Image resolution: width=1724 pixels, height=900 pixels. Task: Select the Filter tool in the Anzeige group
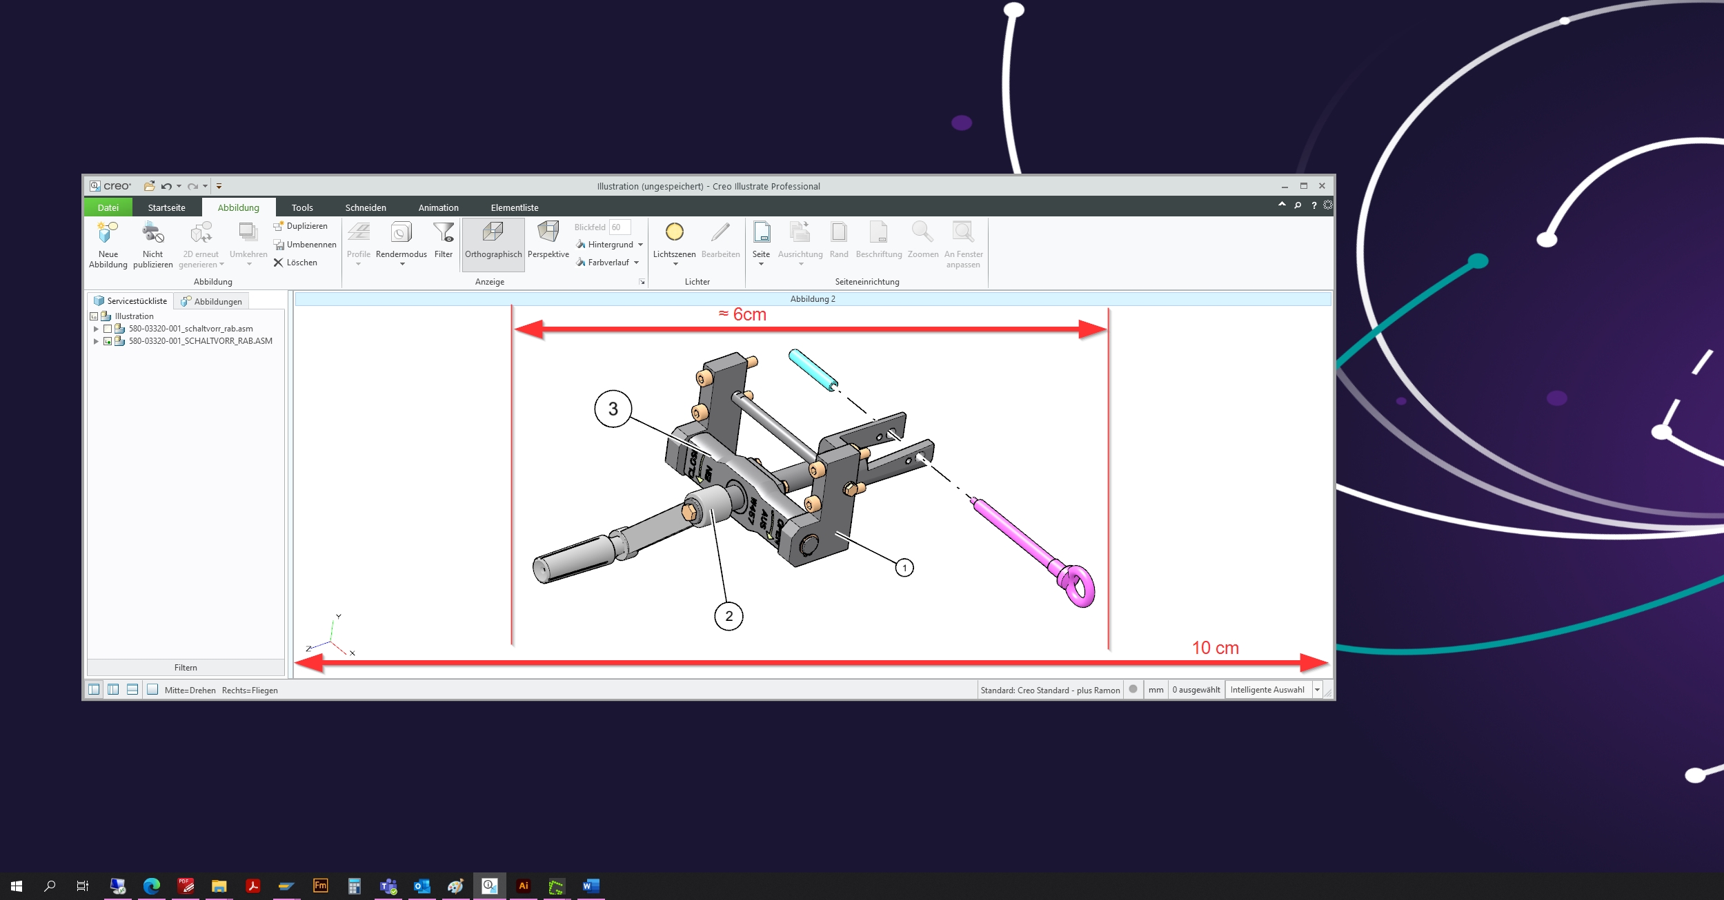point(444,243)
